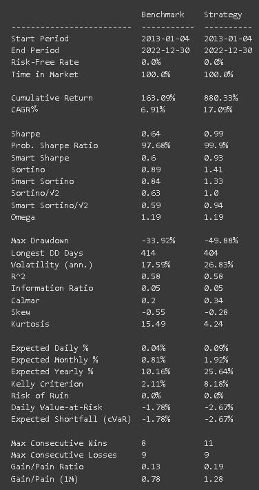Click the Benchmark Start Period date 2013-01-04
The width and height of the screenshot is (259, 490).
[x=165, y=39]
